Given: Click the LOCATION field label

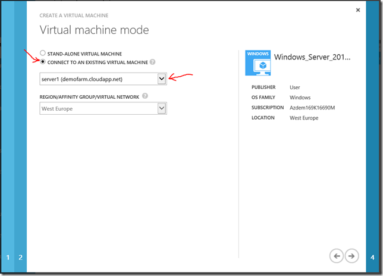Looking at the screenshot, I should pos(263,118).
